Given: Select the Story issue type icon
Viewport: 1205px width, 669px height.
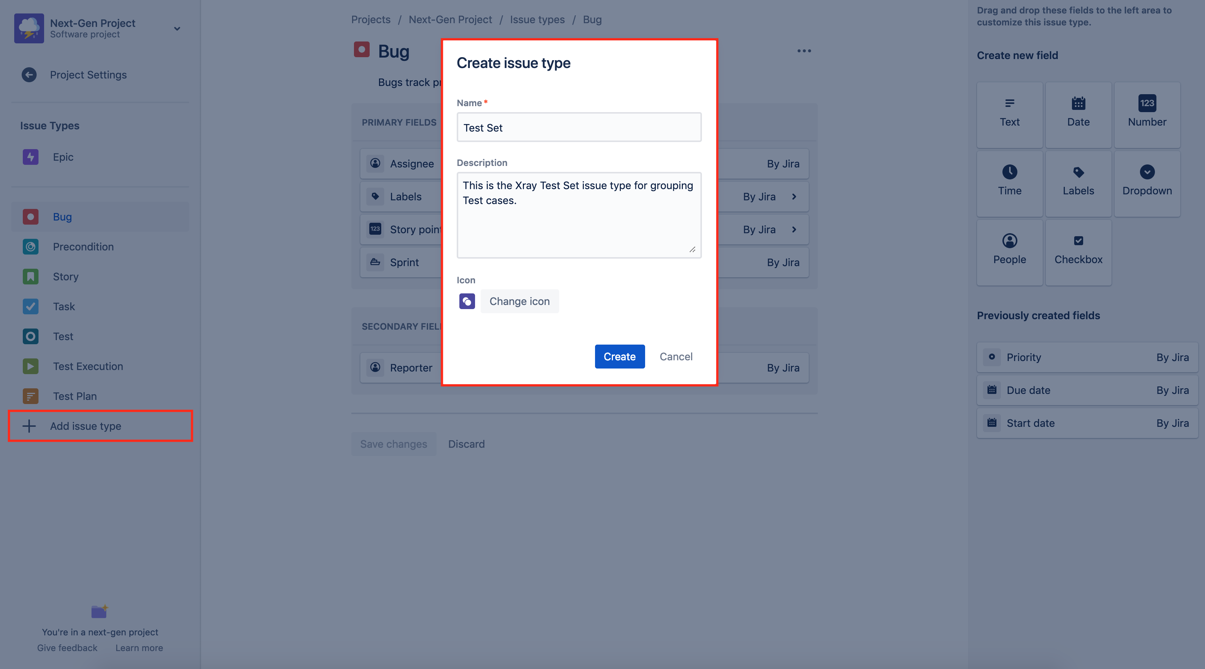Looking at the screenshot, I should 30,277.
